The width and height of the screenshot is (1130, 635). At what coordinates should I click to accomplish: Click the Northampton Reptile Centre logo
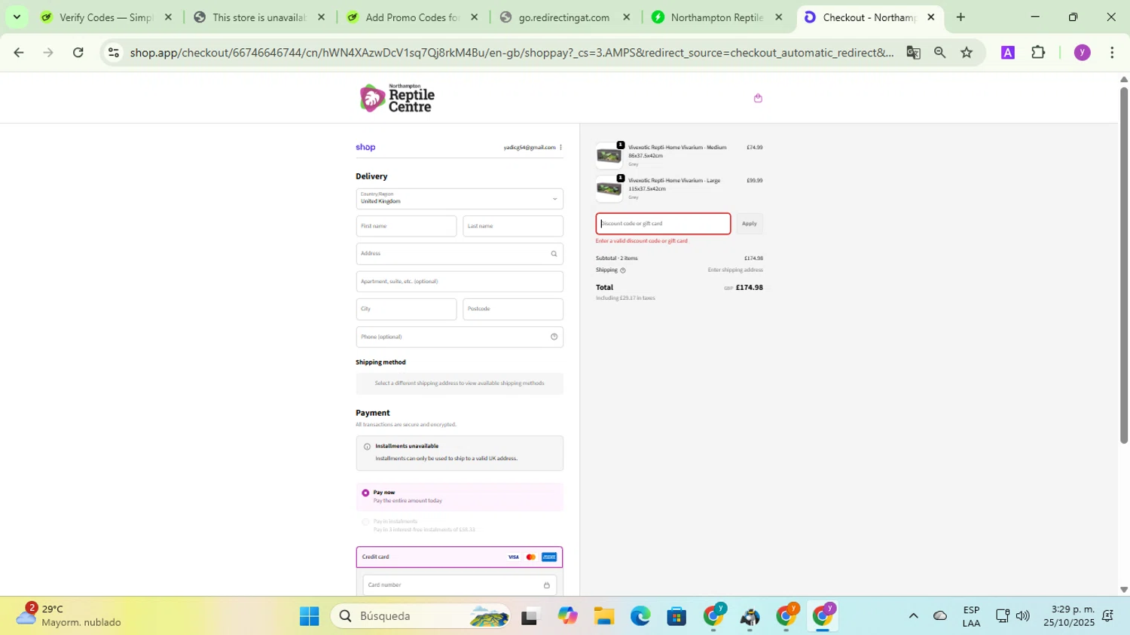(x=397, y=98)
